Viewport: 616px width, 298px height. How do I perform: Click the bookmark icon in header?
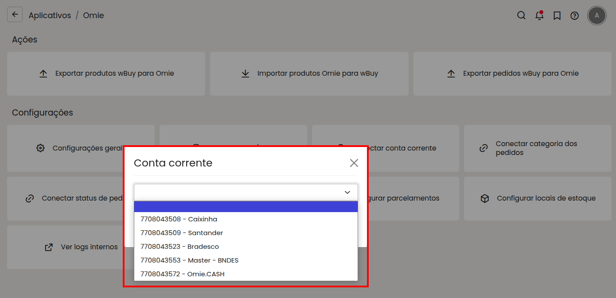(x=557, y=15)
